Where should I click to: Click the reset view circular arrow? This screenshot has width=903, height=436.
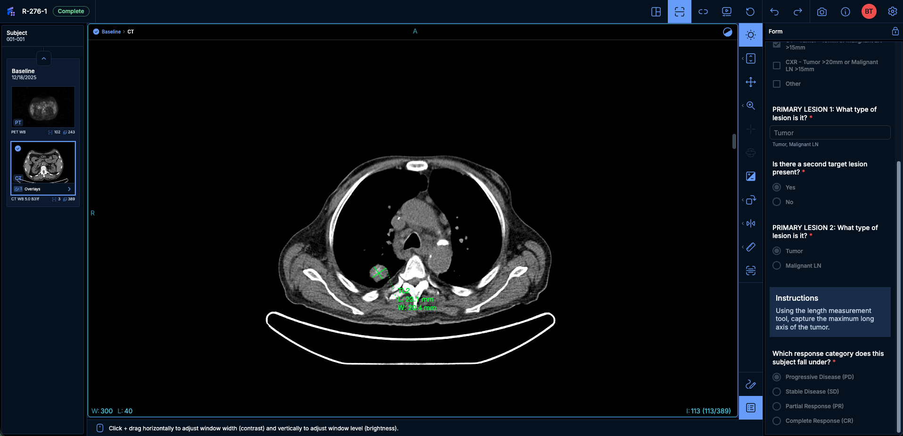click(x=750, y=12)
